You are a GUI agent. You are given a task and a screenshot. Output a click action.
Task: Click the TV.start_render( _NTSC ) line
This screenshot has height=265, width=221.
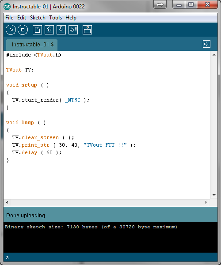point(51,100)
